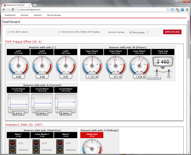Screen dimensions: 191x155
Task: Check Only sensors with problem with logging
Action: point(59,32)
